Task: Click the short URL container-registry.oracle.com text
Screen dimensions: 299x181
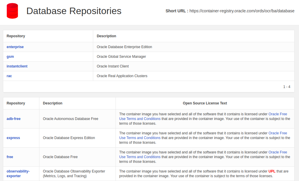Action: [x=242, y=11]
